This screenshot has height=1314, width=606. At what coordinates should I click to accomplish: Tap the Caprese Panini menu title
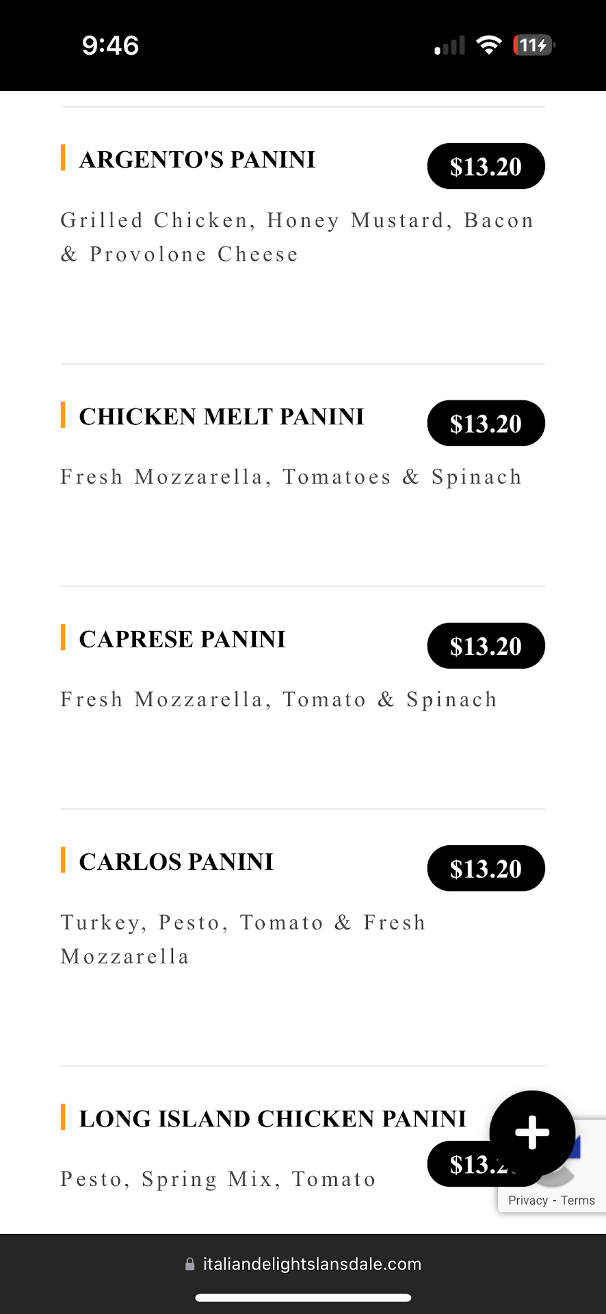click(x=182, y=639)
